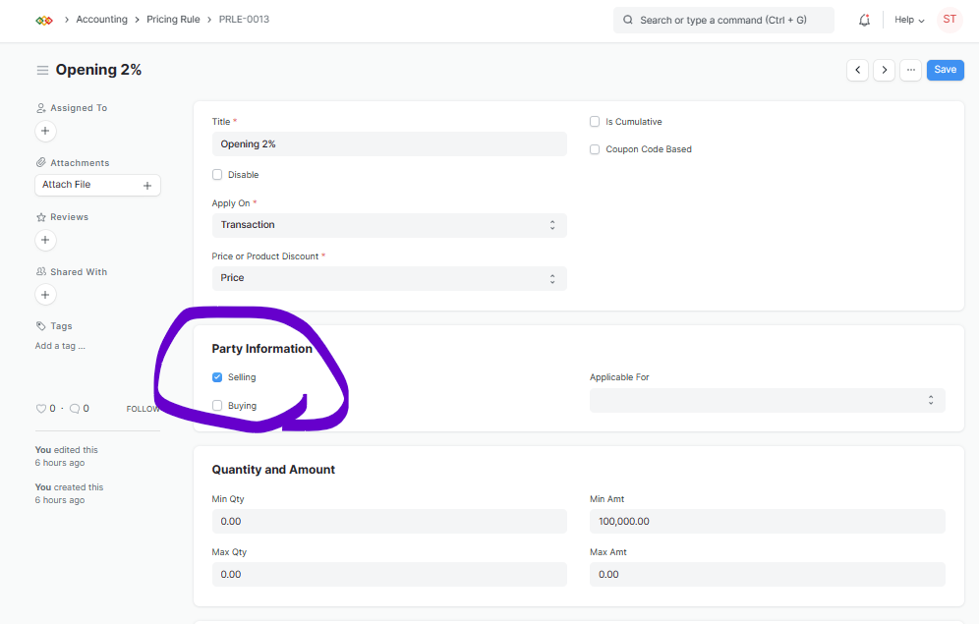Go to the next document

tap(884, 70)
